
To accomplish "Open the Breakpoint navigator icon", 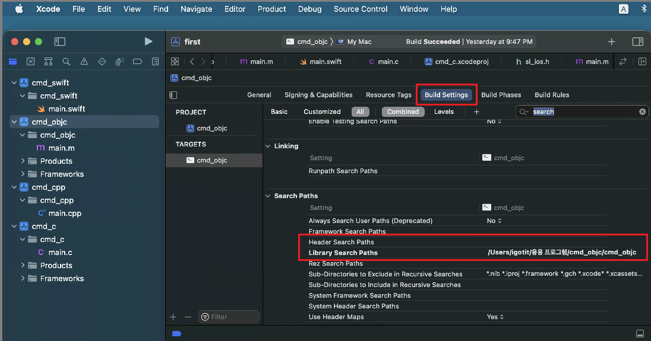I will [x=137, y=62].
